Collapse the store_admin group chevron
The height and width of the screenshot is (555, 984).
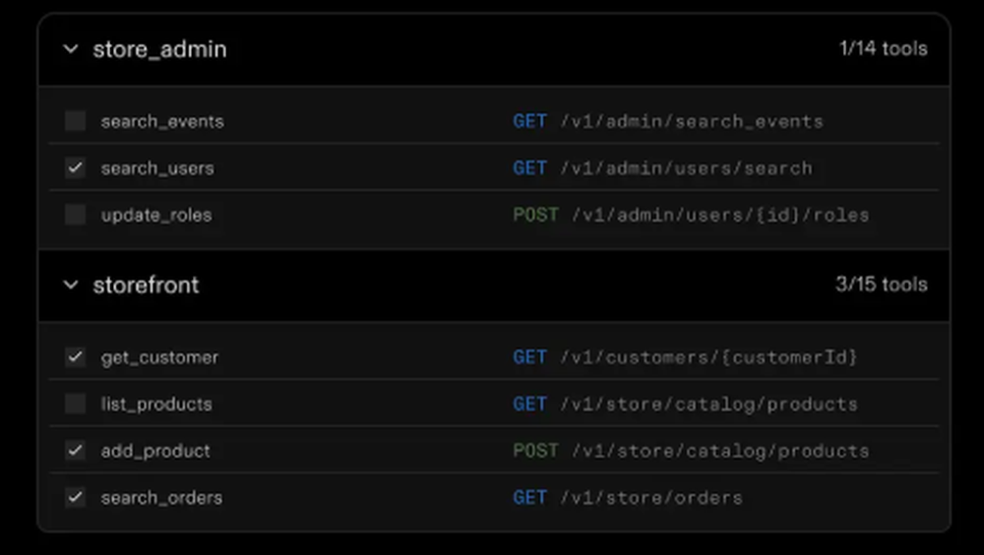[70, 49]
